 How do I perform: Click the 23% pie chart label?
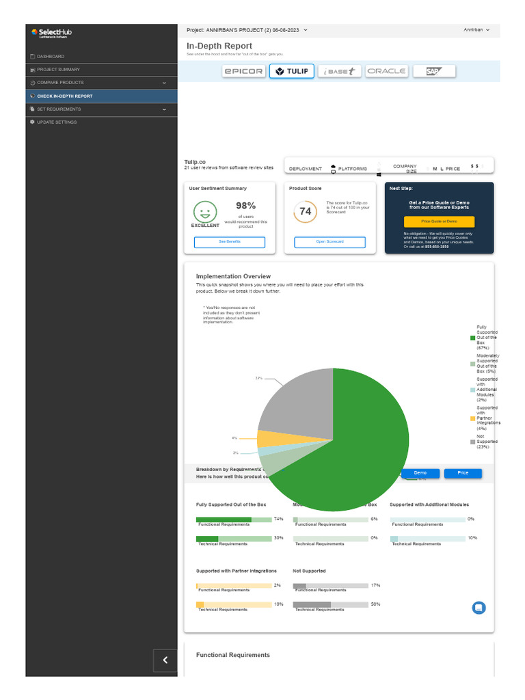pos(259,378)
